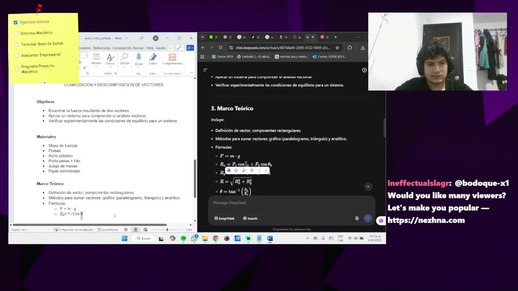Toggle DeepThink mode
The image size is (518, 291).
click(225, 218)
